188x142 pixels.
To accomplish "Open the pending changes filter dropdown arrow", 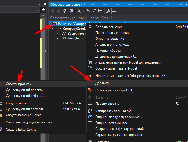I will [83, 11].
